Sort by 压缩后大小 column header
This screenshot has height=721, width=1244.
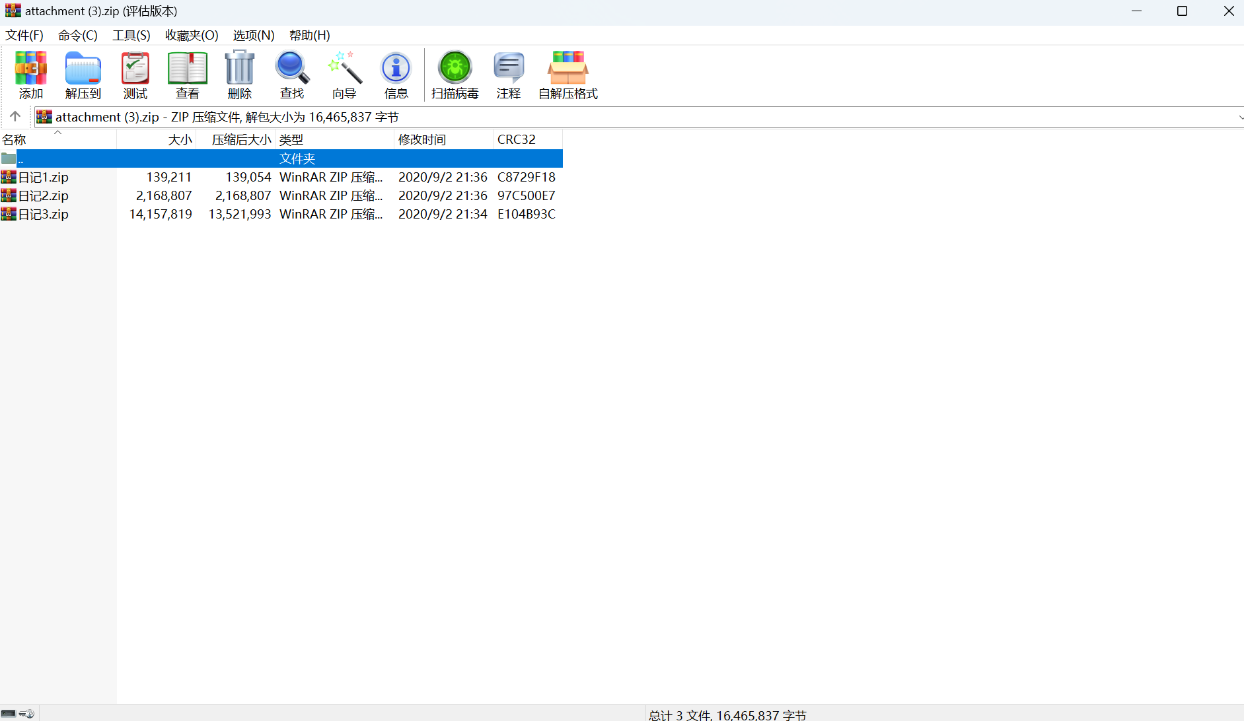point(236,139)
